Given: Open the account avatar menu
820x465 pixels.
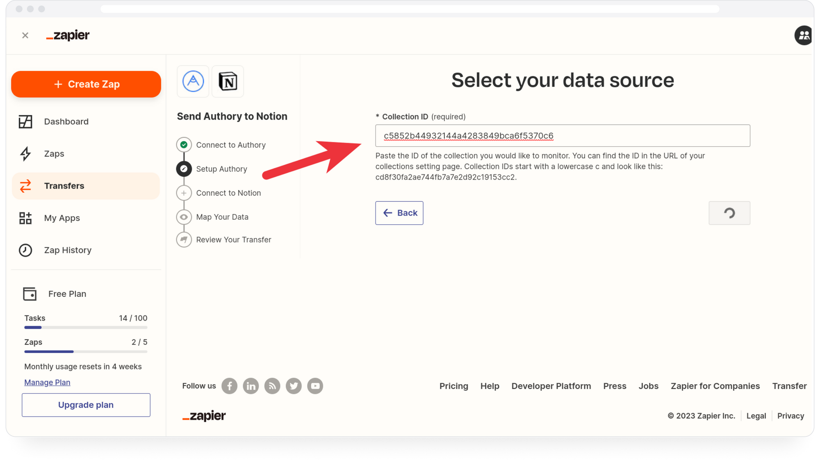Looking at the screenshot, I should pyautogui.click(x=804, y=35).
